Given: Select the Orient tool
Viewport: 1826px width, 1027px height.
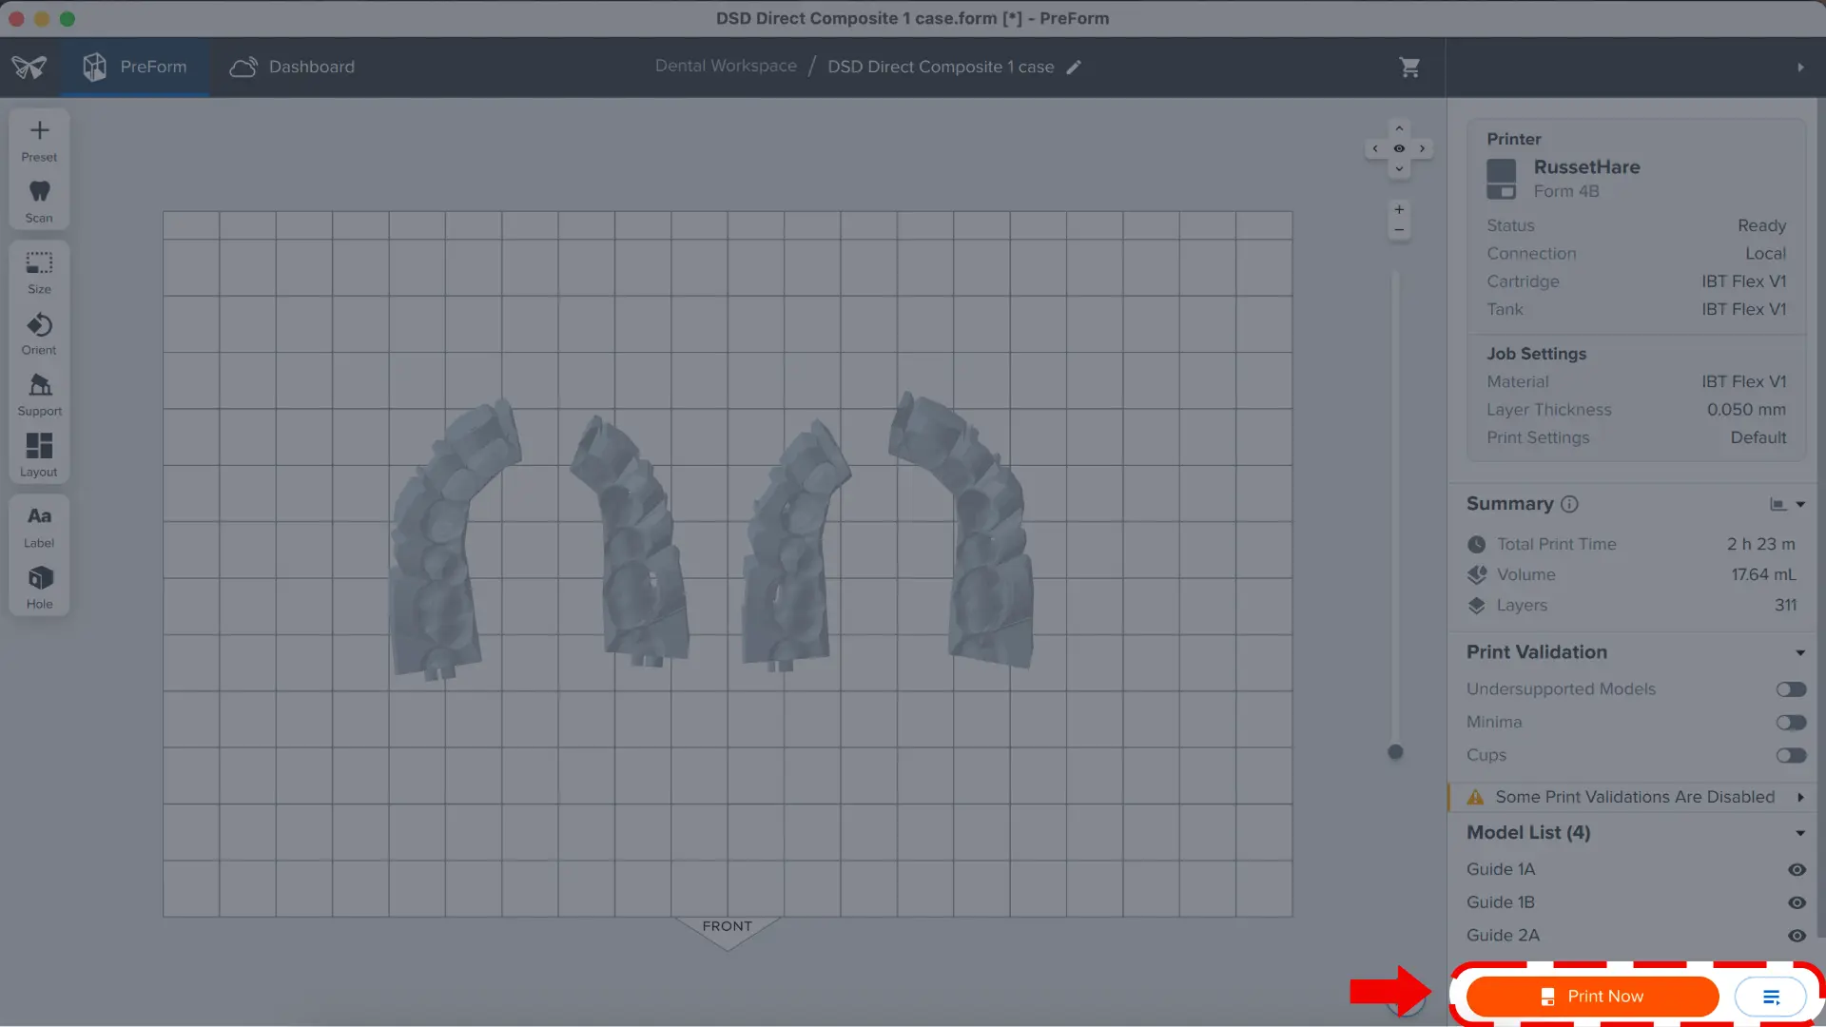Looking at the screenshot, I should tap(39, 334).
